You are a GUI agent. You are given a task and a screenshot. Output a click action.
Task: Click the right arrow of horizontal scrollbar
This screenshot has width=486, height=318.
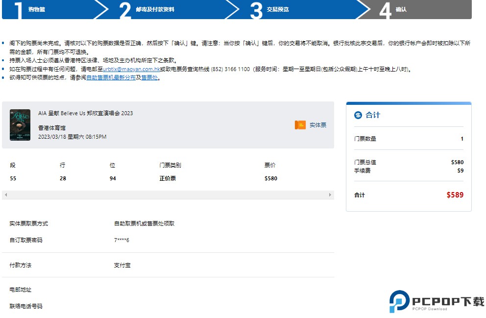[330, 195]
